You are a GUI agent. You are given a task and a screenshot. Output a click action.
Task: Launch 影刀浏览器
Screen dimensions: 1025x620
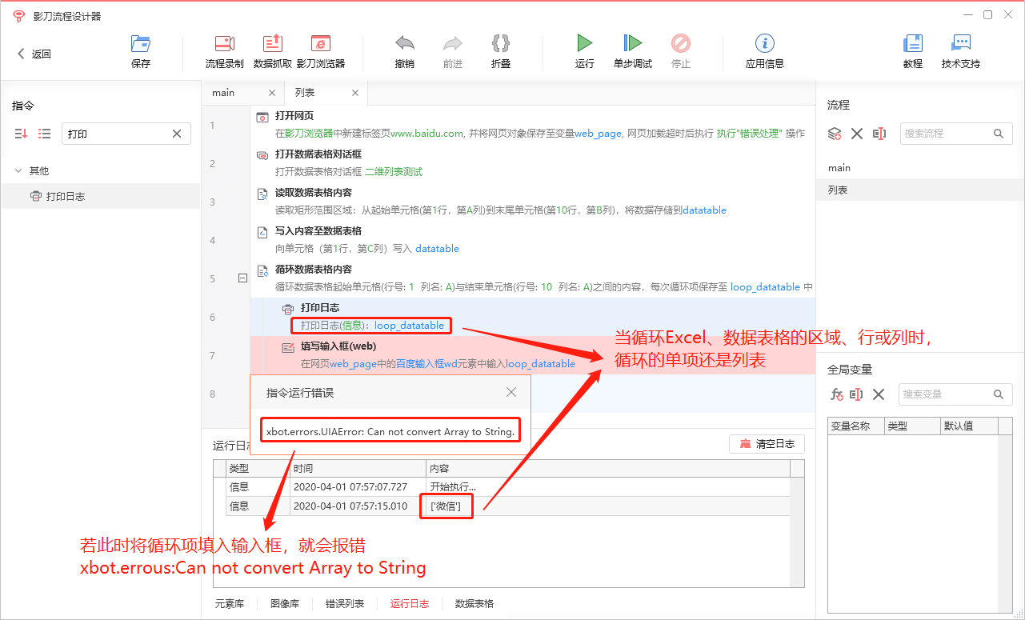click(321, 52)
